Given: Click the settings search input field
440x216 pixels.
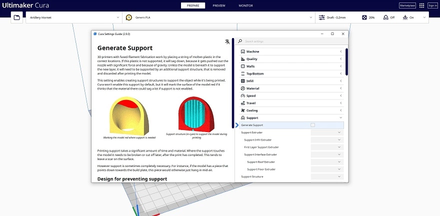Looking at the screenshot, I should [292, 41].
